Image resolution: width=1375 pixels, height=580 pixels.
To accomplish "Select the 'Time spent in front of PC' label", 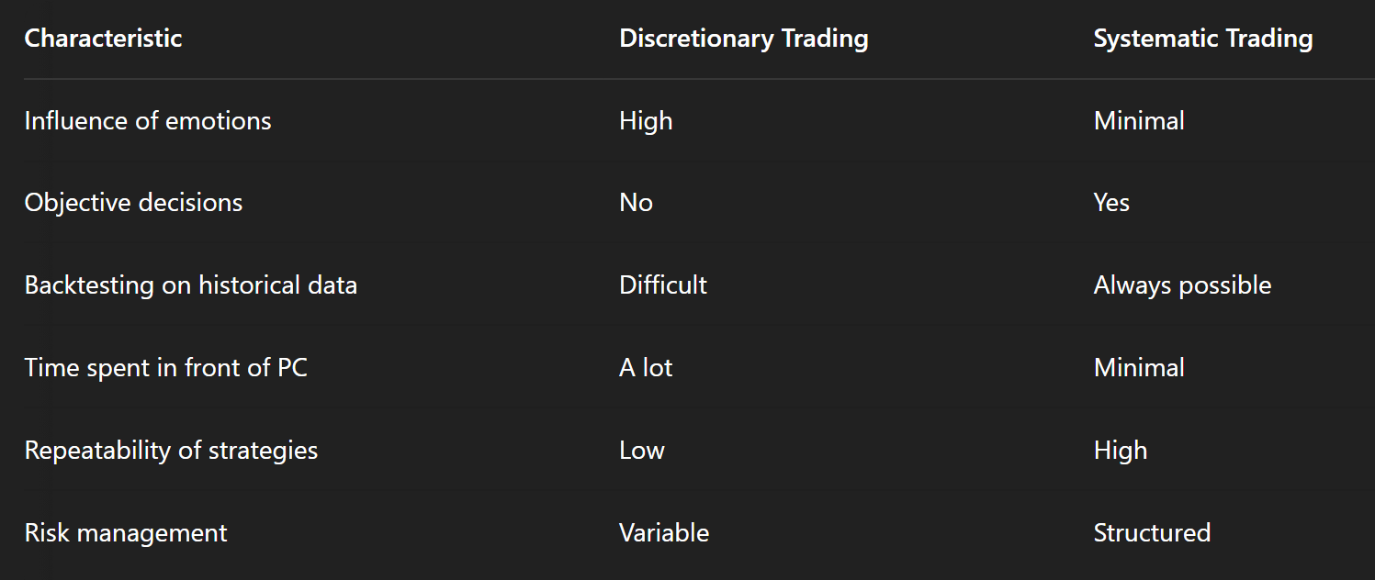I will tap(165, 368).
